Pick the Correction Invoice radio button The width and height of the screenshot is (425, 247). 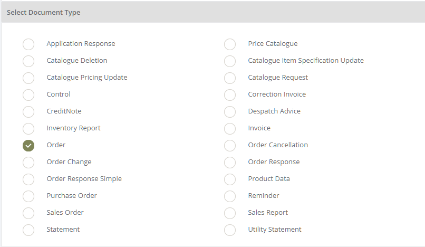[x=230, y=95]
